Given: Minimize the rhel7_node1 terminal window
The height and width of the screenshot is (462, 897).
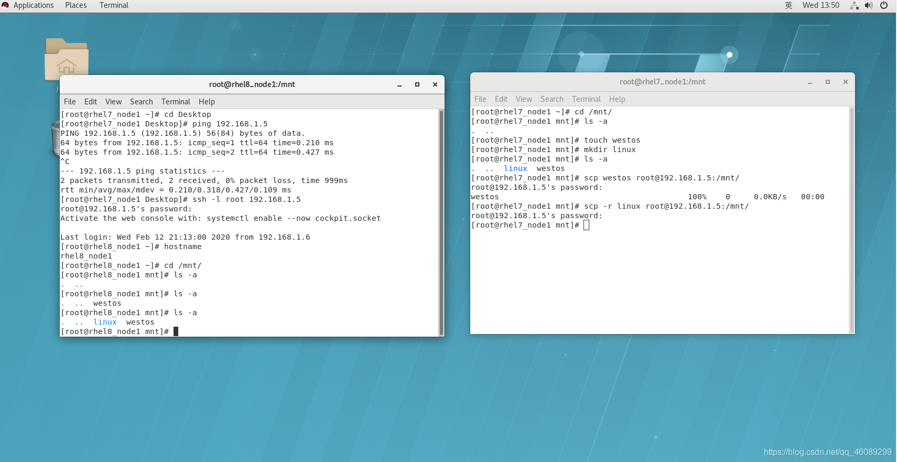Looking at the screenshot, I should 810,82.
